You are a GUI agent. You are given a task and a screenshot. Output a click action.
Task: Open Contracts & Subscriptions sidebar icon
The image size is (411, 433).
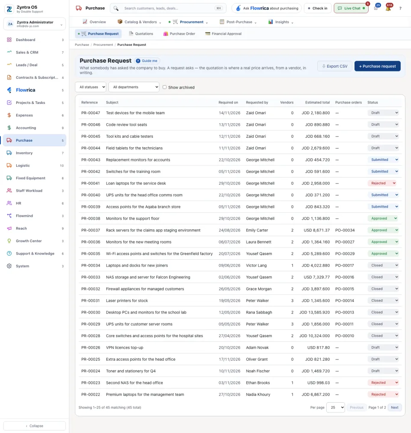pyautogui.click(x=9, y=77)
